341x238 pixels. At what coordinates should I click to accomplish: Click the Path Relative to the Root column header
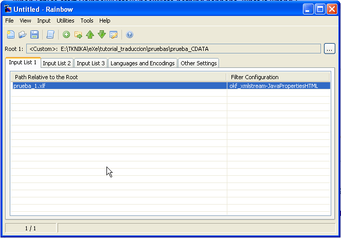(x=118, y=77)
